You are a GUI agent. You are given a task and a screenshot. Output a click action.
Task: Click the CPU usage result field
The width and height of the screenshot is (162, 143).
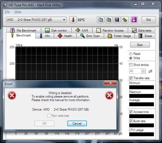click(x=141, y=134)
